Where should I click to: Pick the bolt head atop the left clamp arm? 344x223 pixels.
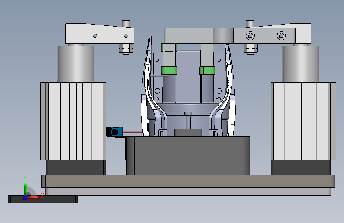(126, 24)
